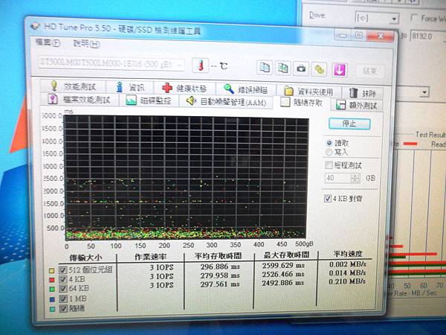This screenshot has width=446, height=335.
Task: Copy screenshot to clipboard icon
Action: pos(282,68)
